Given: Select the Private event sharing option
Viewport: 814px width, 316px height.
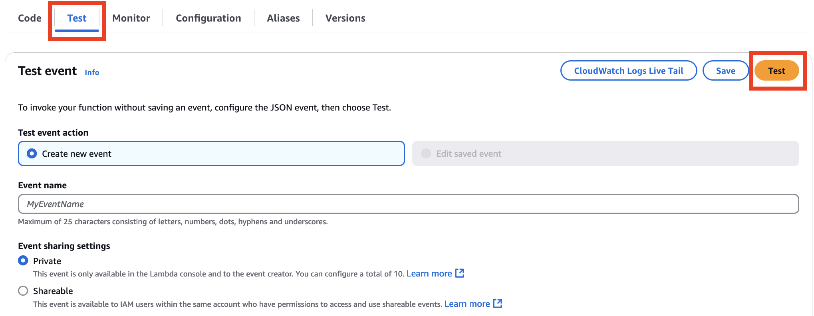Looking at the screenshot, I should 23,261.
